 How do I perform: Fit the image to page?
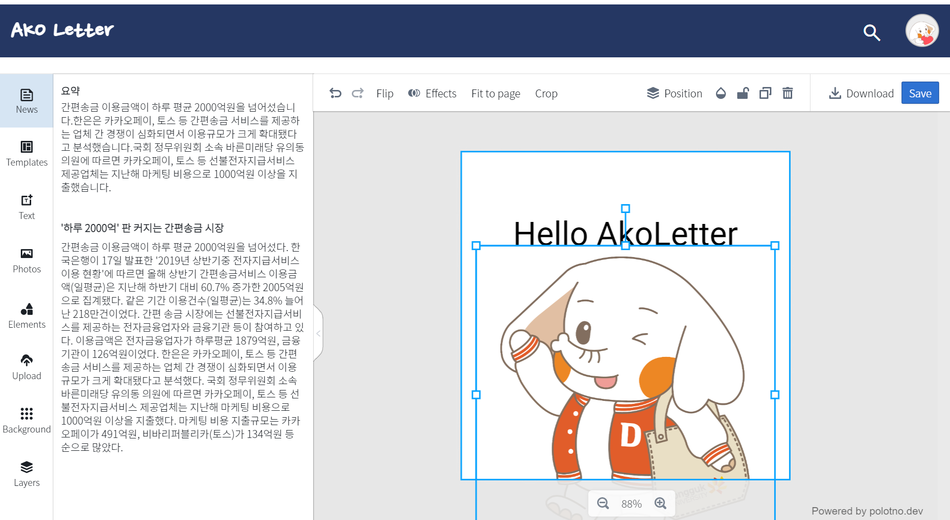[x=496, y=93]
